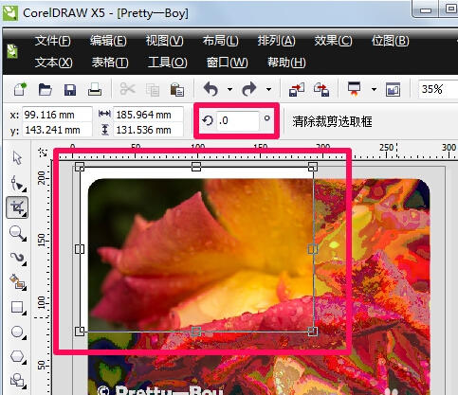Expand the Application launcher dropdown arrow
The image size is (458, 395).
pos(374,90)
